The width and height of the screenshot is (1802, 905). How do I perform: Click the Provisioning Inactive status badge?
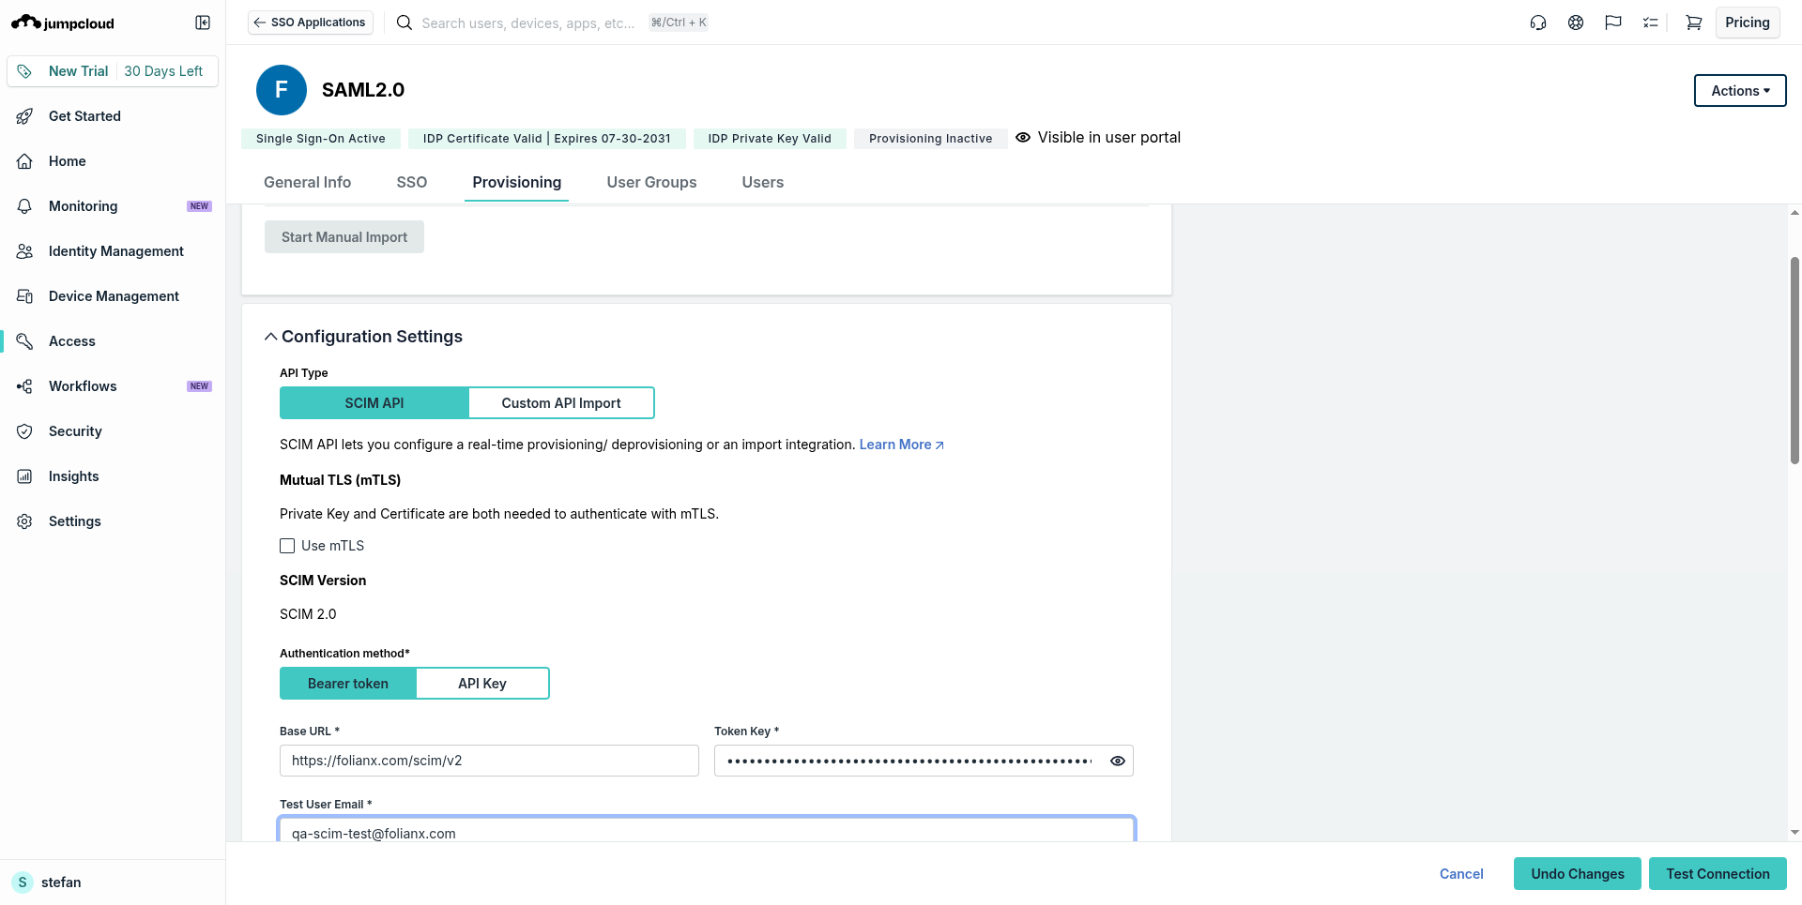click(930, 139)
